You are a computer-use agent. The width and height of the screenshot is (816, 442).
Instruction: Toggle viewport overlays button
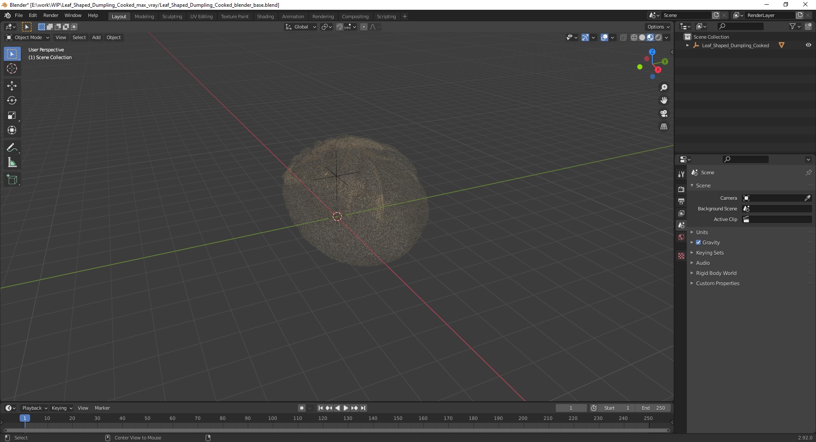pyautogui.click(x=605, y=37)
